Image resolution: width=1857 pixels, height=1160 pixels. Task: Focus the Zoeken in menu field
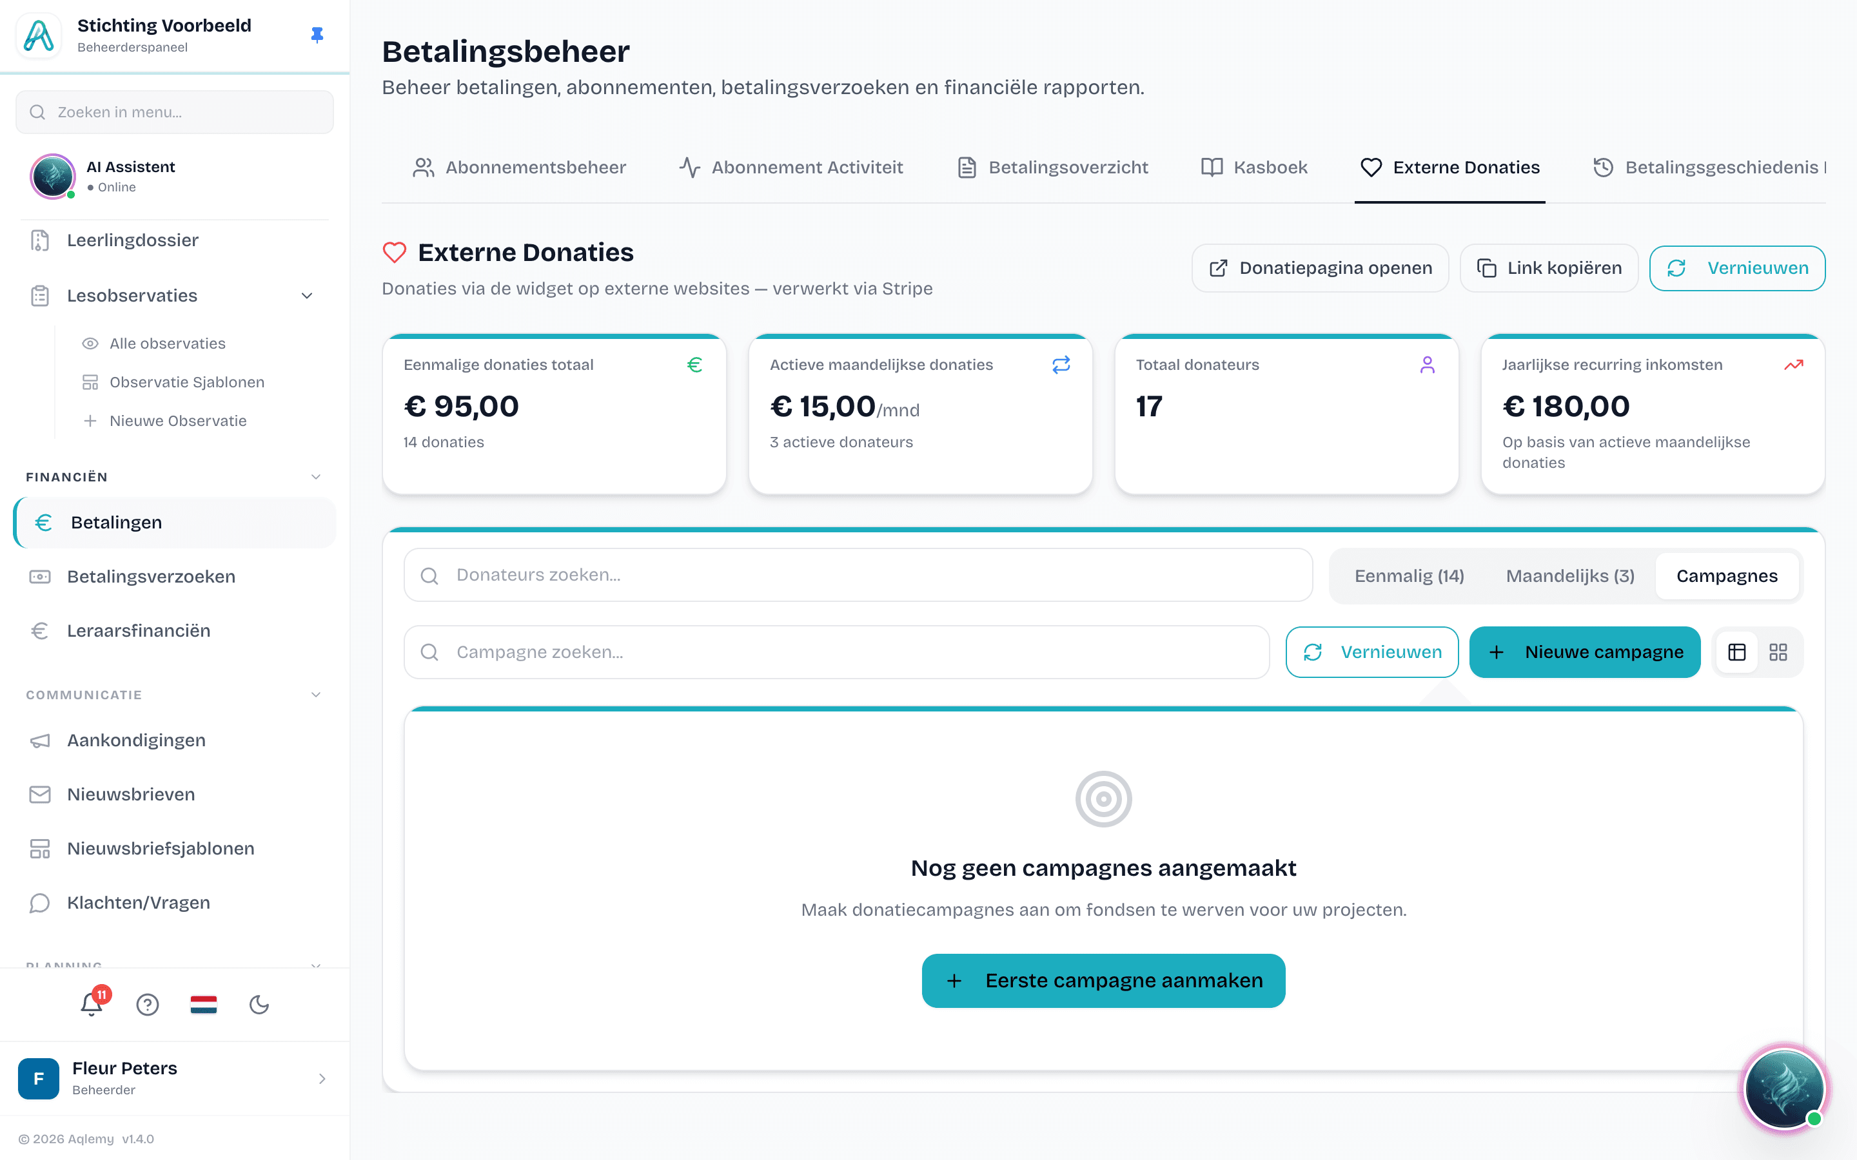(x=175, y=112)
